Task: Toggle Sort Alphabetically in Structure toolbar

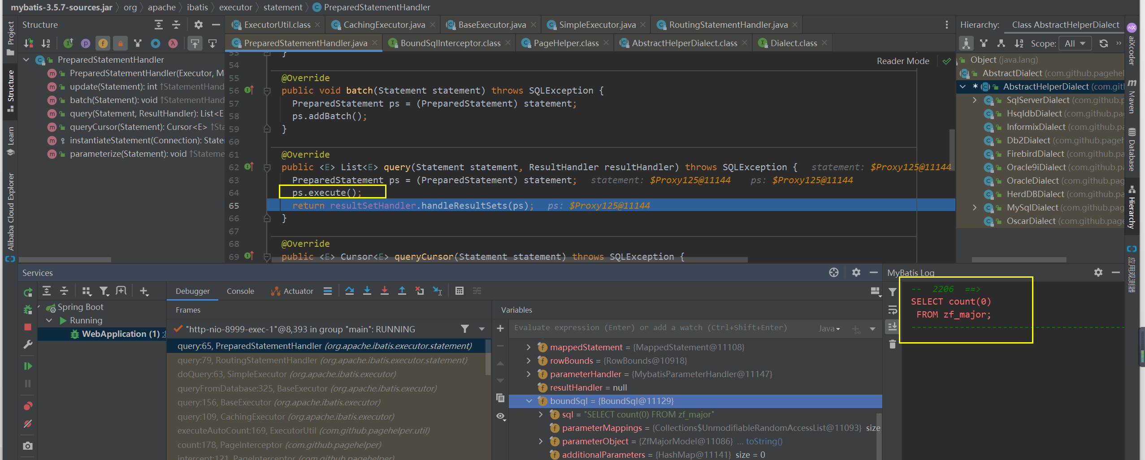Action: [x=46, y=43]
